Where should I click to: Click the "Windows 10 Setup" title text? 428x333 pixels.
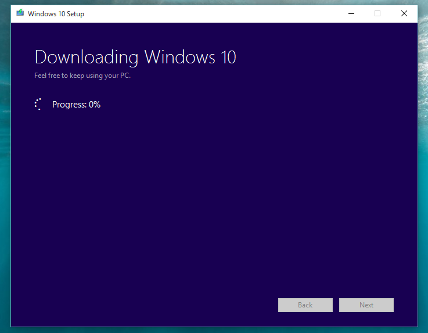56,14
